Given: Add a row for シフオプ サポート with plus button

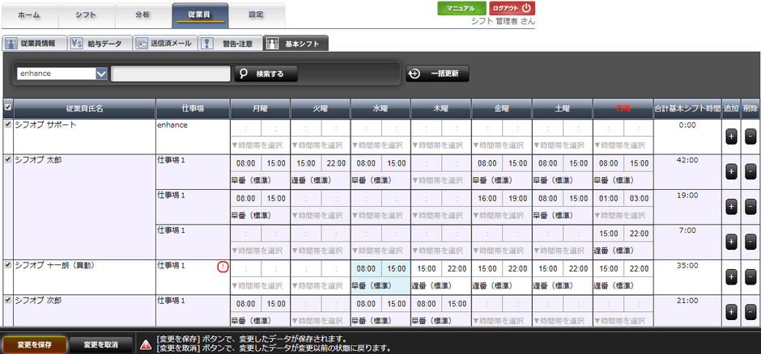Looking at the screenshot, I should coord(731,137).
